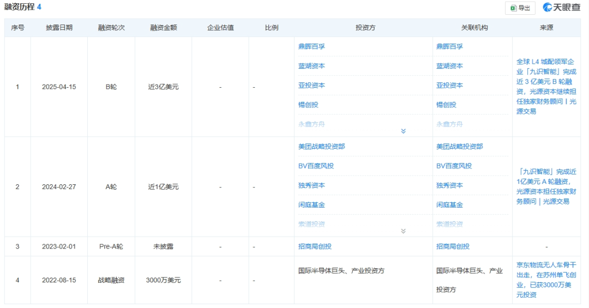Open 招商局创投 in 投资方 column
589x308 pixels.
[x=315, y=247]
